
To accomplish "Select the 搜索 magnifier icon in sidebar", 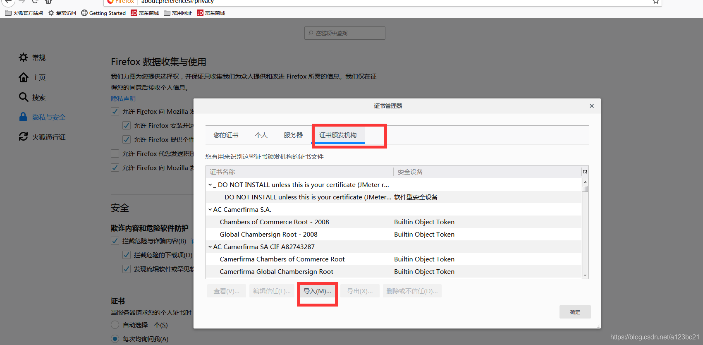I will [x=24, y=97].
